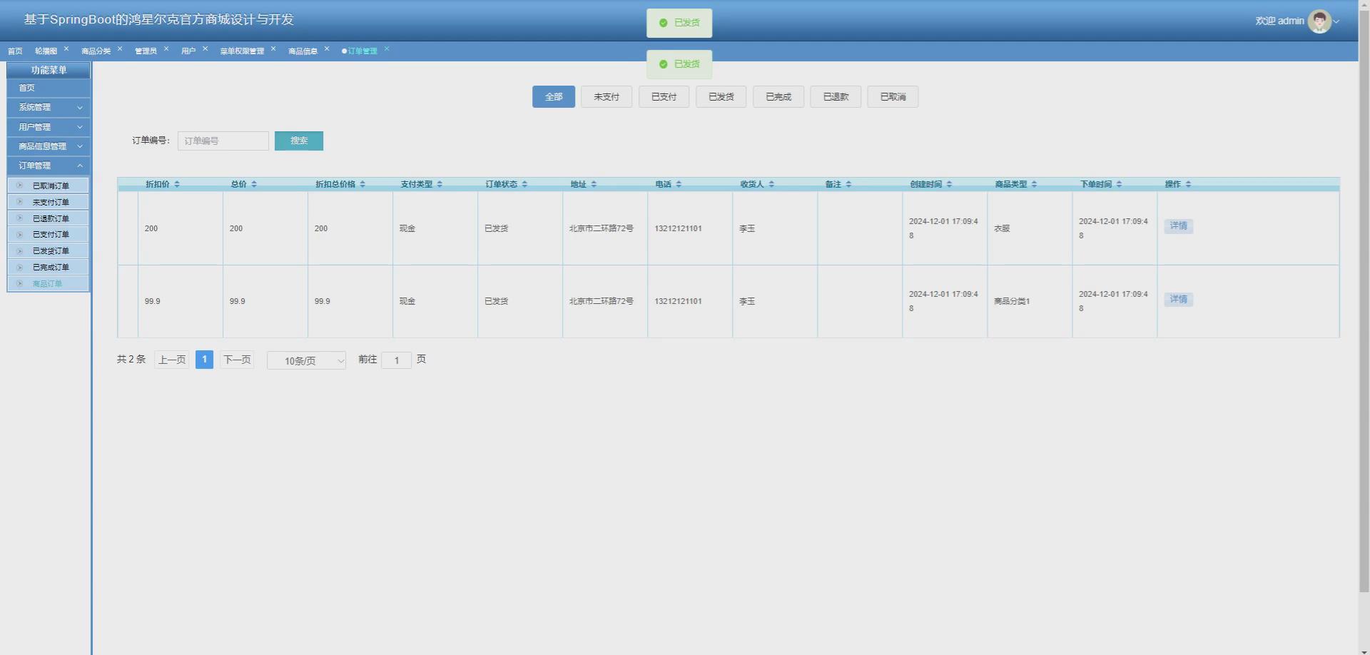1370x655 pixels.
Task: Open admin user dropdown arrow
Action: pos(1336,21)
